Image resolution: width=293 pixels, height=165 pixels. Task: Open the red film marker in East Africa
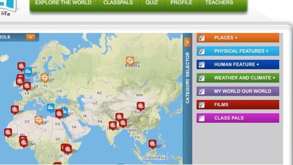(x=68, y=150)
